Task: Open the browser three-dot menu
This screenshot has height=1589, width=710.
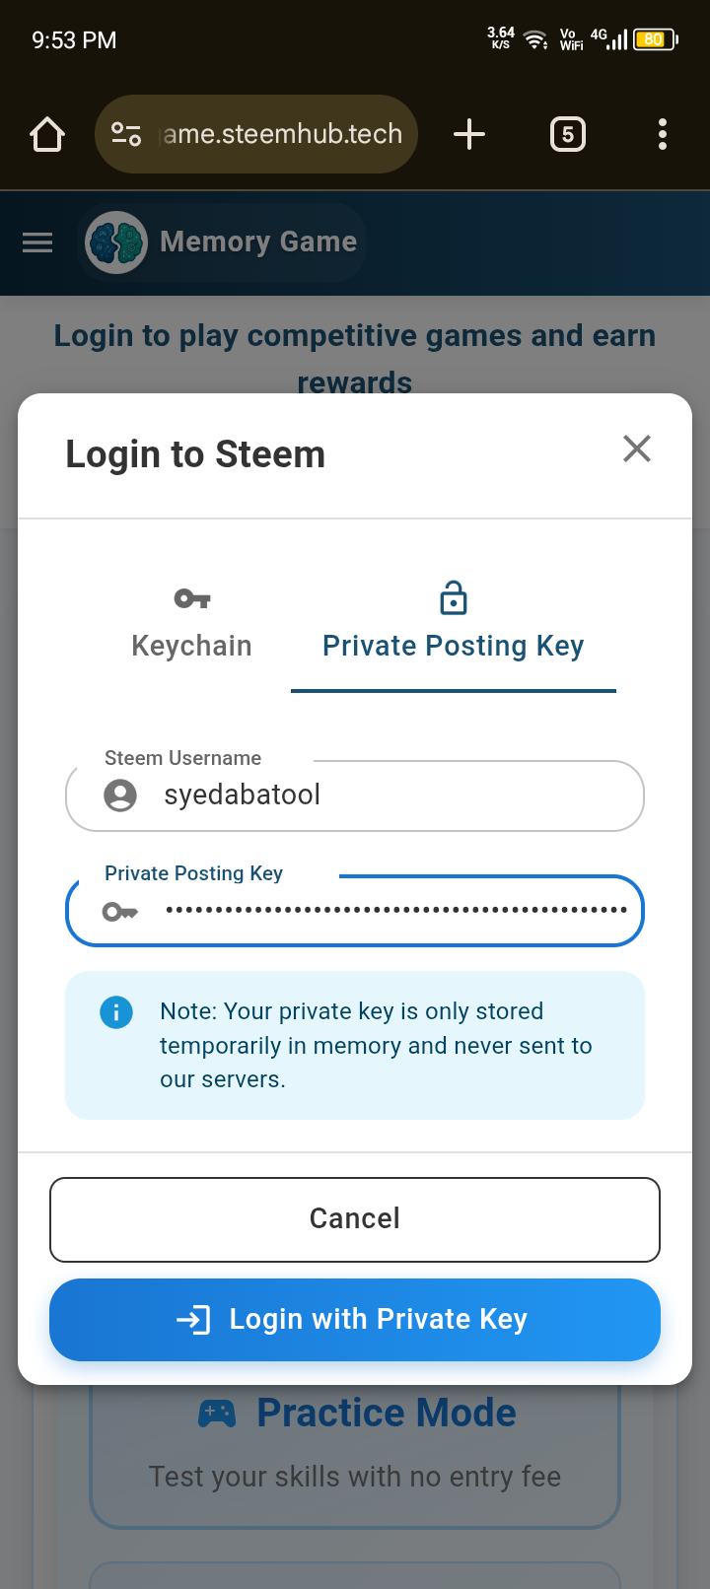Action: coord(663,134)
